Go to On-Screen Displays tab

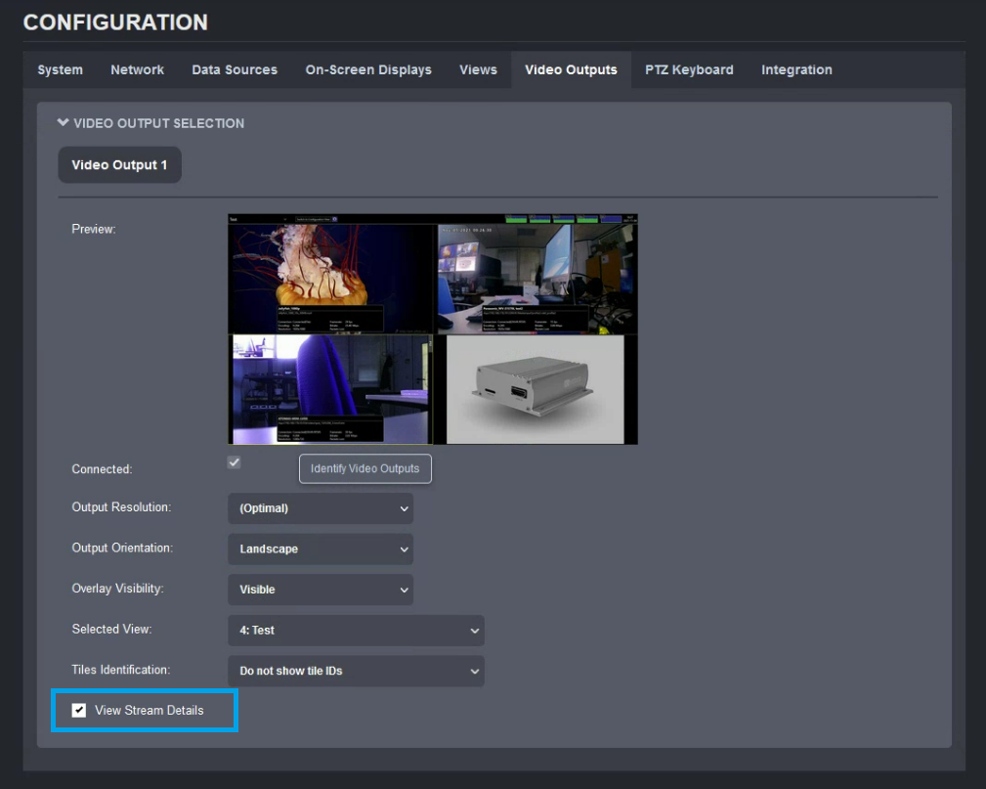[x=368, y=69]
